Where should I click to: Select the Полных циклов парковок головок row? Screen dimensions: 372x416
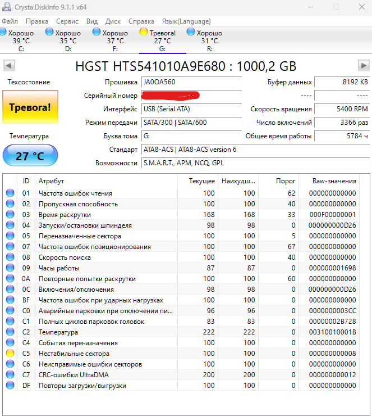181,322
